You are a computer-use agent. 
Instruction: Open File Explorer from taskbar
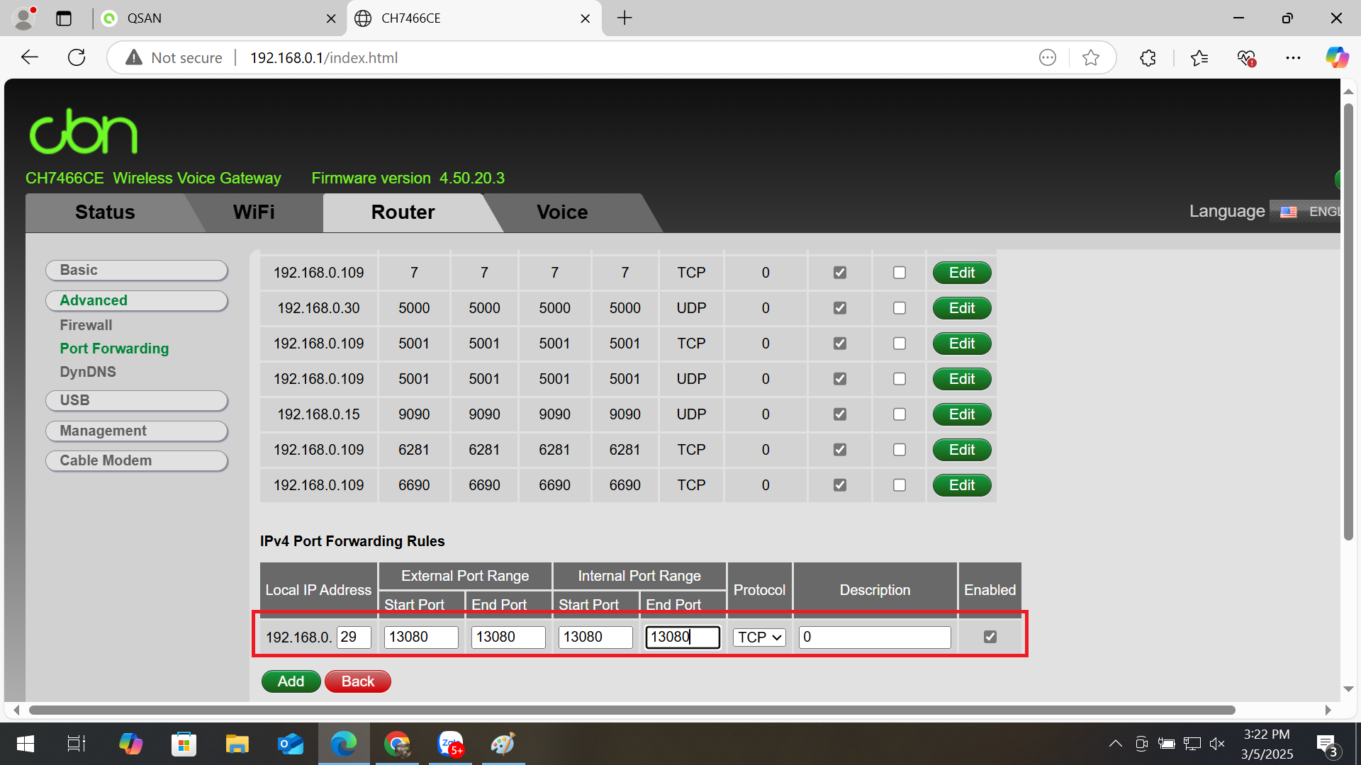[x=237, y=744]
